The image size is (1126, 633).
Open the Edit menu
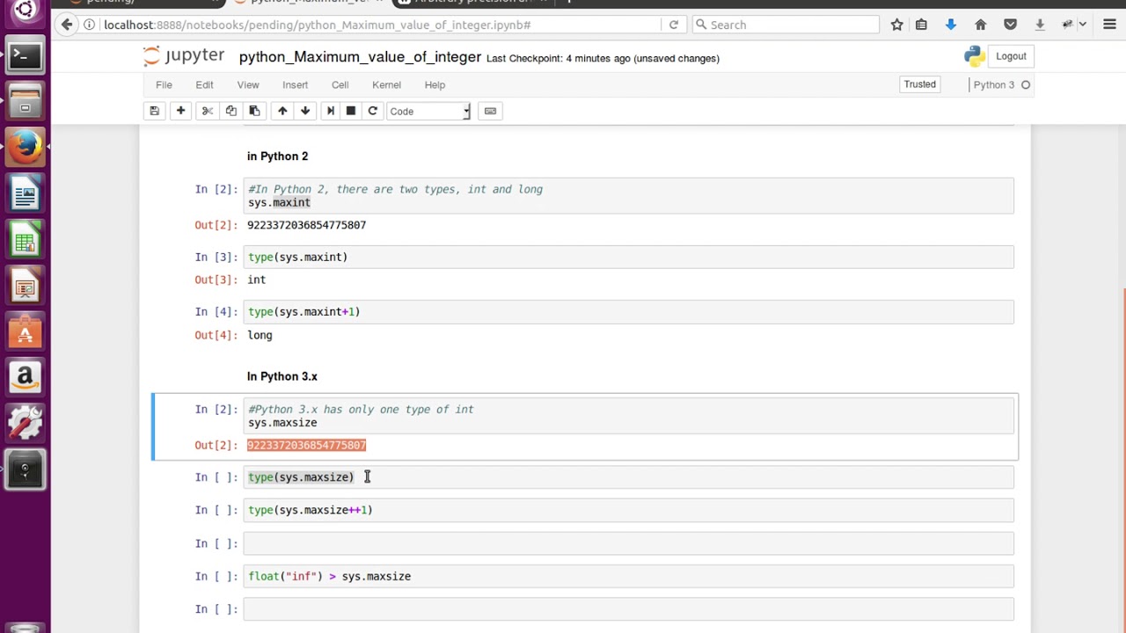[204, 84]
